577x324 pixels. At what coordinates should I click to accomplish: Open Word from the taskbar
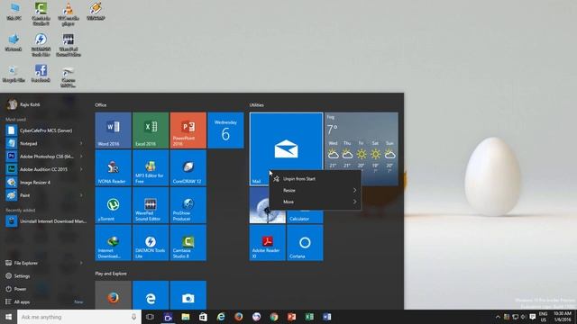pos(327,317)
